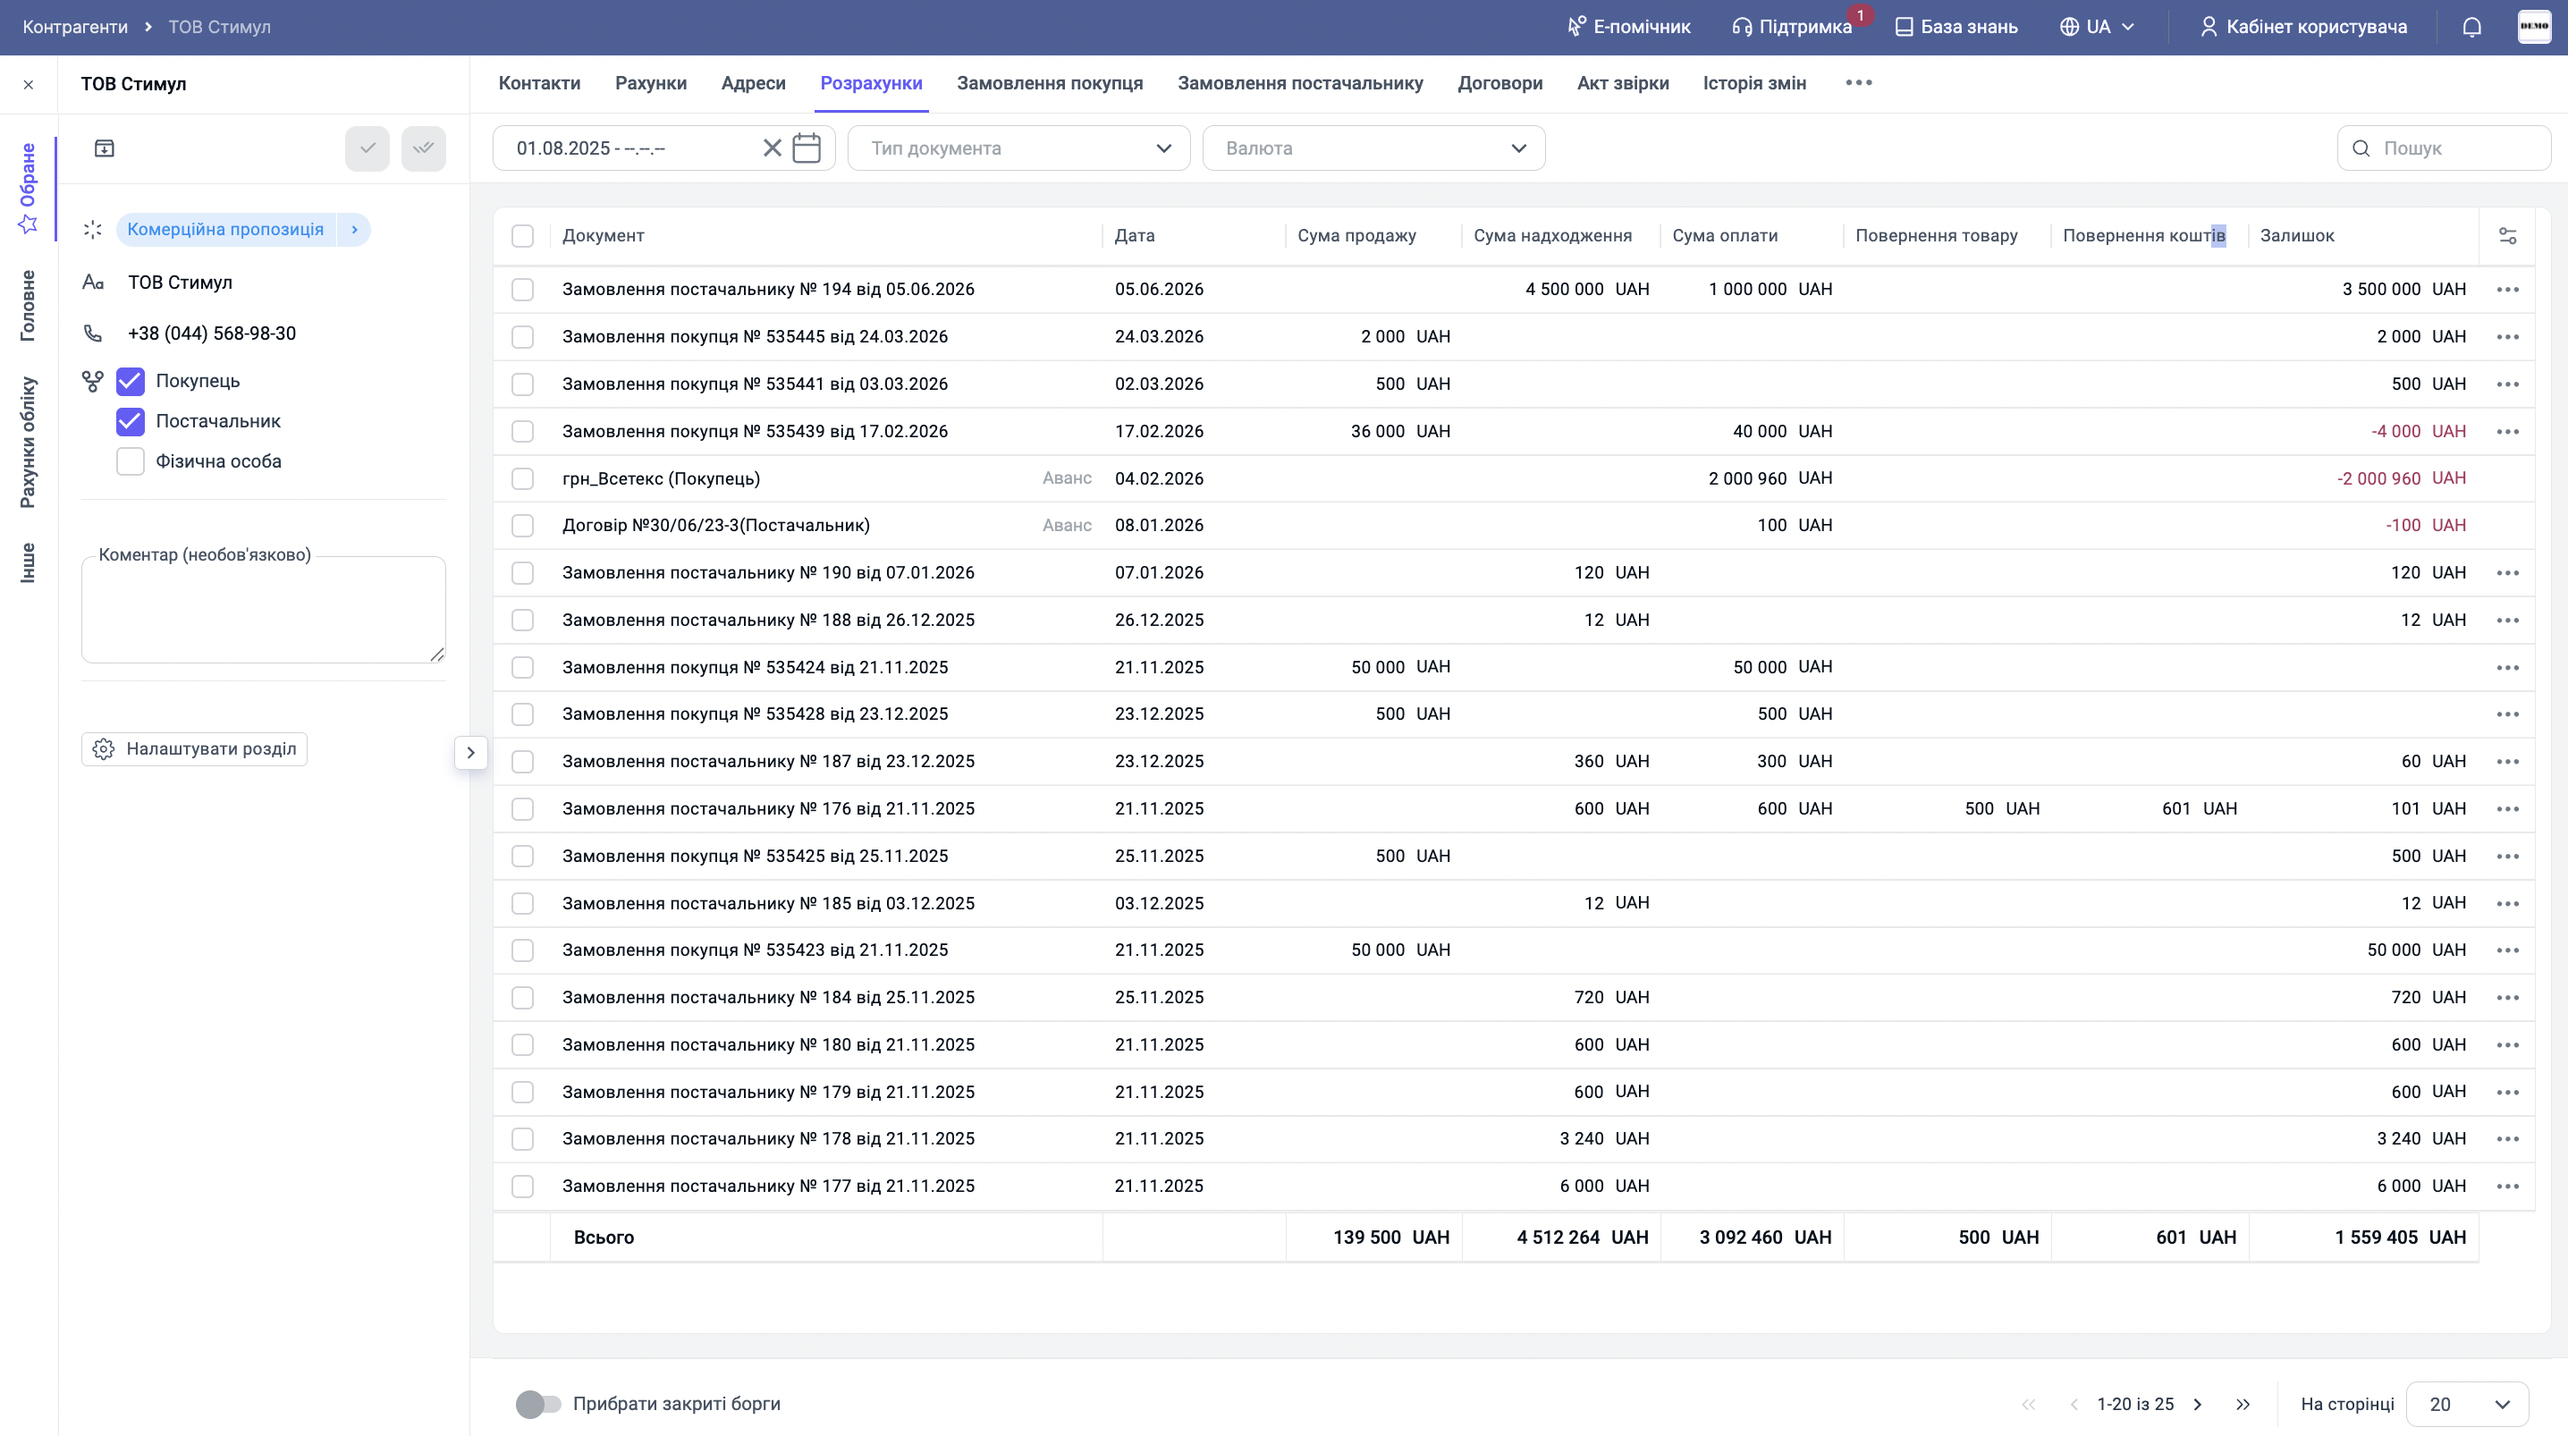Open the table column settings icon
This screenshot has height=1436, width=2568.
pos(2507,236)
